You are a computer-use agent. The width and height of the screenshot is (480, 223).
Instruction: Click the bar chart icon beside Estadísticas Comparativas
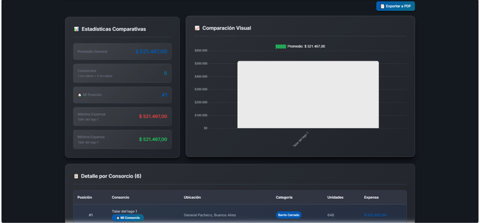tap(76, 29)
